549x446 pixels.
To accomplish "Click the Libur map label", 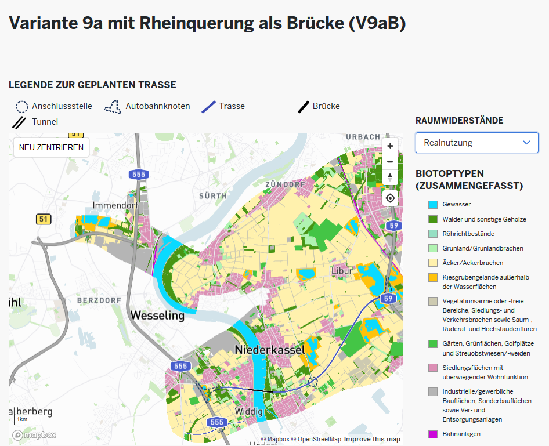I will click(x=342, y=271).
